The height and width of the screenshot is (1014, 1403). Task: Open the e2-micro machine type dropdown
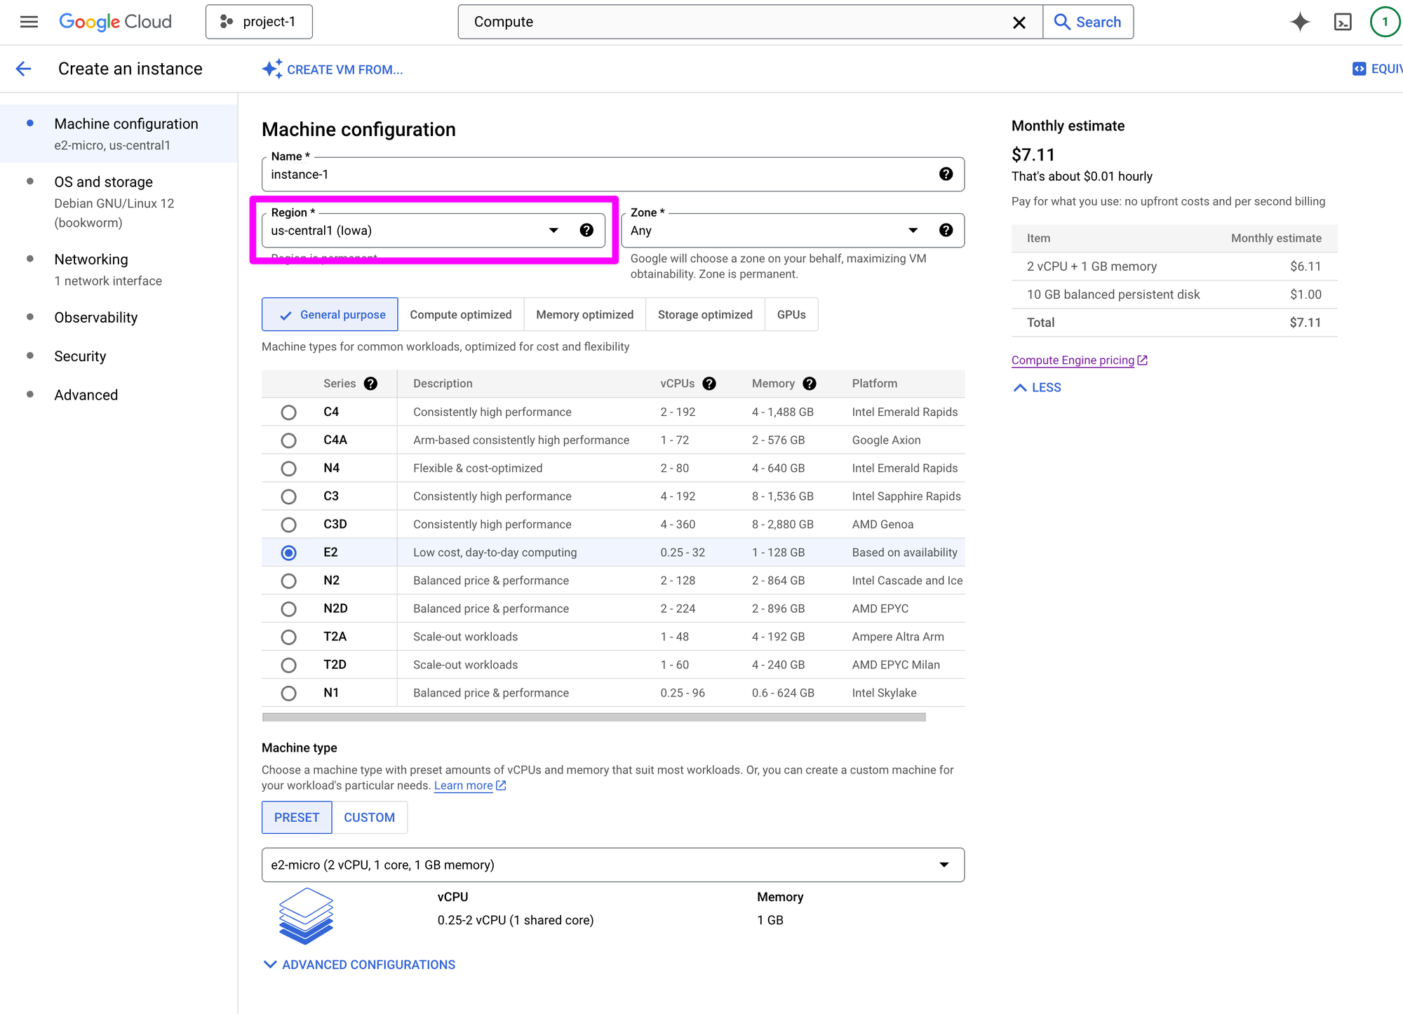coord(612,865)
